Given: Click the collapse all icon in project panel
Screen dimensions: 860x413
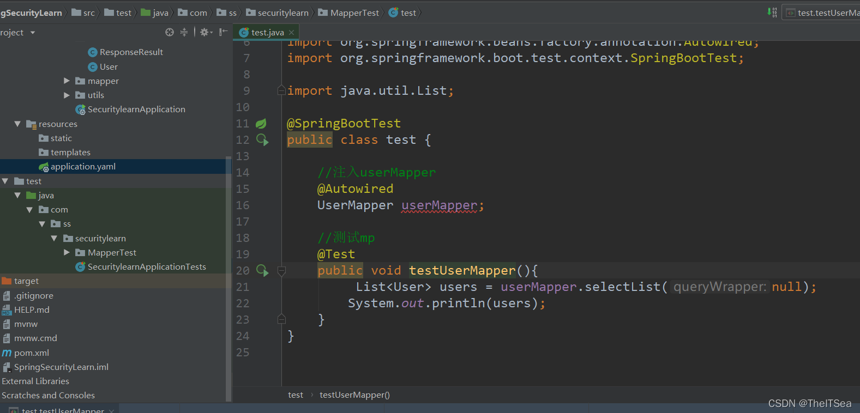Looking at the screenshot, I should click(184, 32).
